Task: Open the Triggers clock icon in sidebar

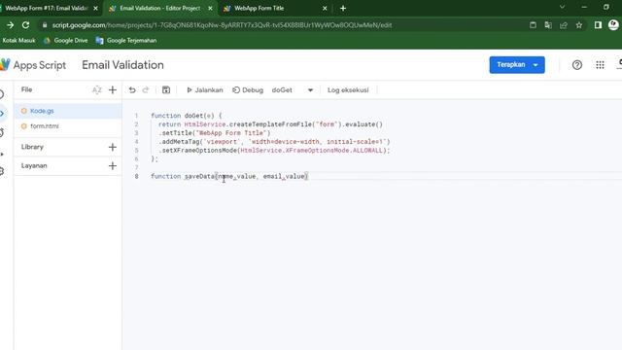Action: point(2,133)
